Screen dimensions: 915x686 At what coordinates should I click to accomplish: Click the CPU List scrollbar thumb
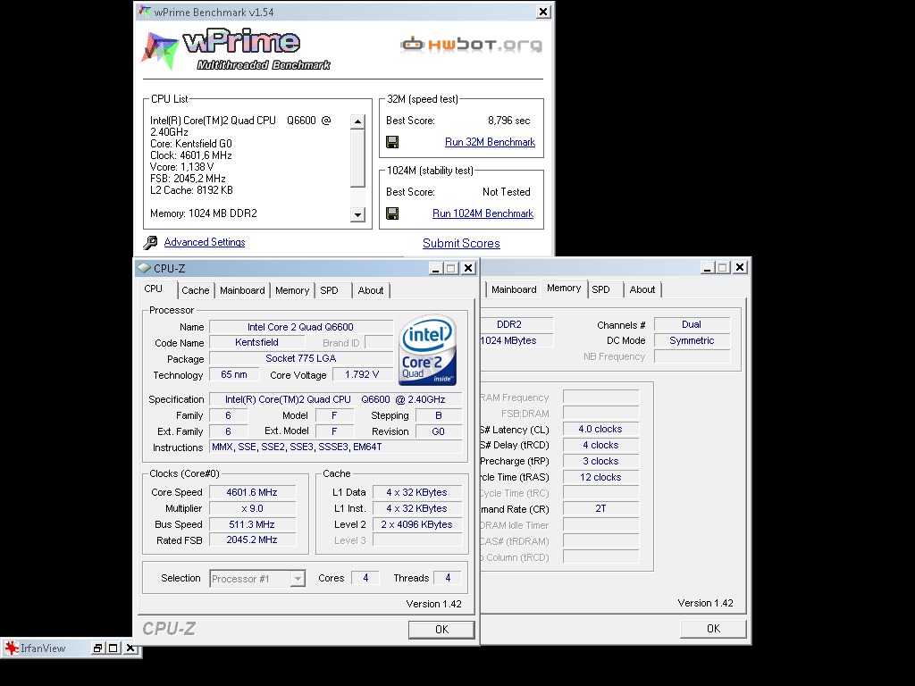click(357, 159)
